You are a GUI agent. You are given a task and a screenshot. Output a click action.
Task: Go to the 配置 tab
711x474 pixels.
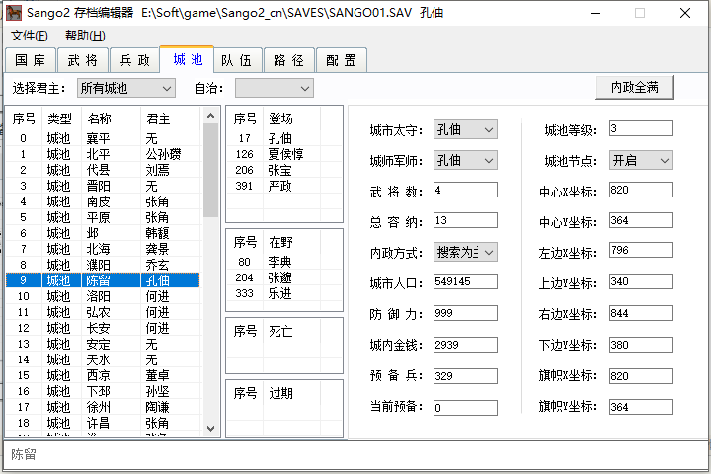tap(341, 60)
